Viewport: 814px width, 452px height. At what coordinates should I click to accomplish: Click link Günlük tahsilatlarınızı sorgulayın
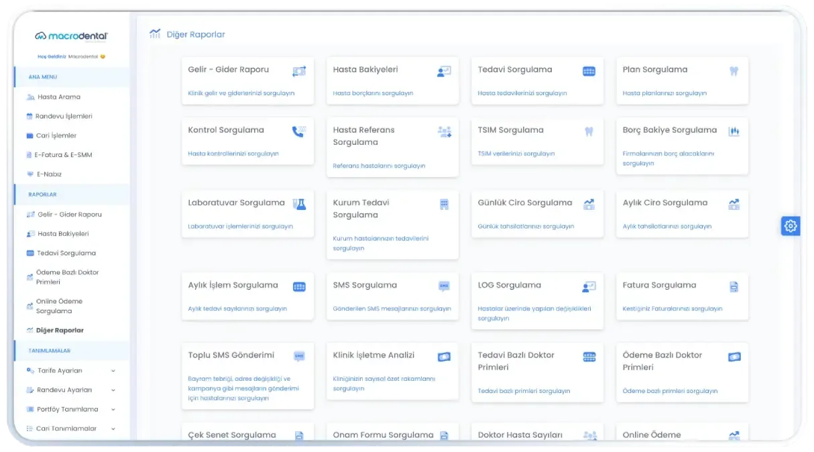[x=526, y=226]
